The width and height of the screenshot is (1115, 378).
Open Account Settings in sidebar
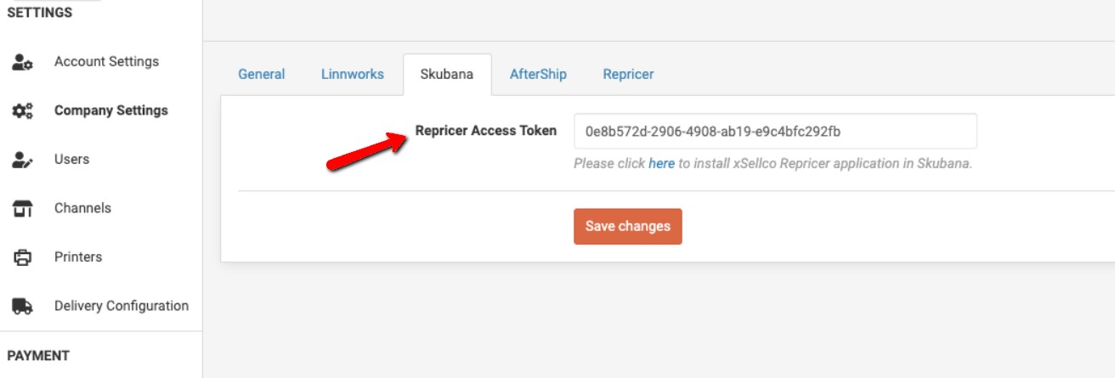pos(106,62)
